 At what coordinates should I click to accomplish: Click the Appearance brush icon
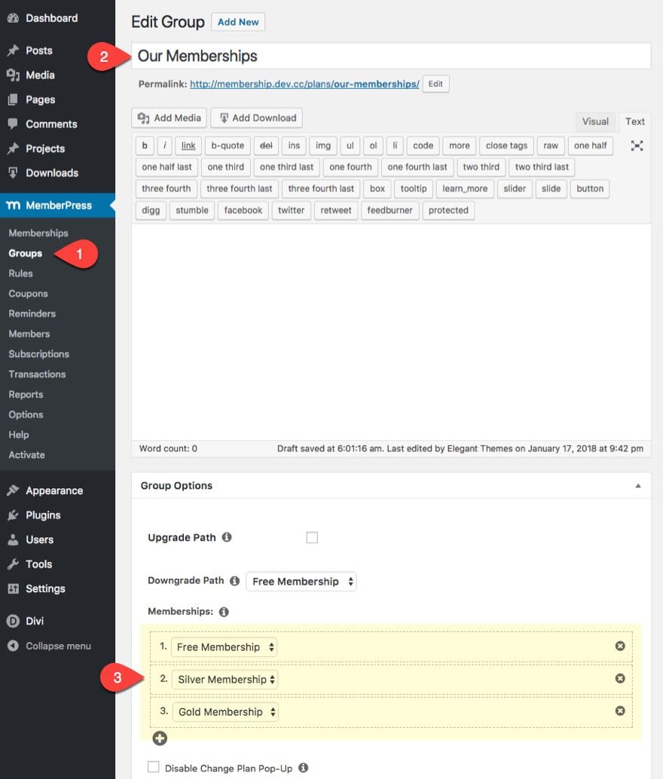(13, 490)
